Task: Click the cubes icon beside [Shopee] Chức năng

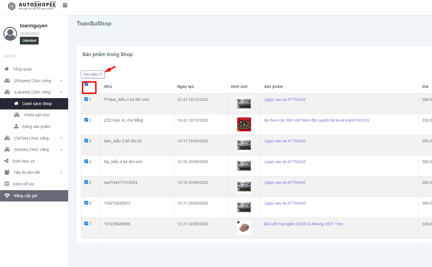Action: tap(7, 81)
